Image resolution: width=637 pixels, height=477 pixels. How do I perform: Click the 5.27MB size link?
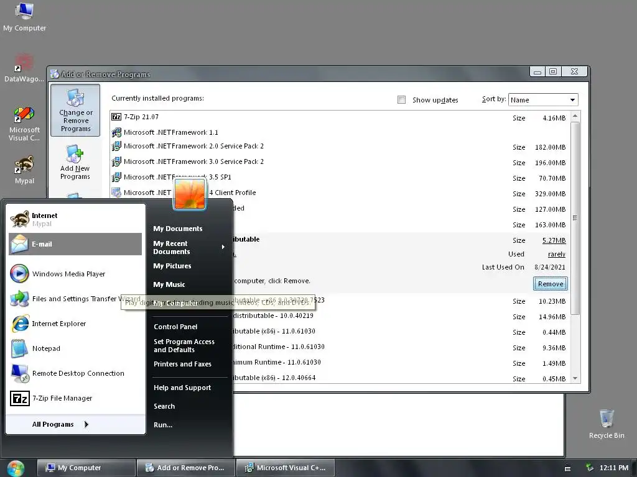coord(554,240)
